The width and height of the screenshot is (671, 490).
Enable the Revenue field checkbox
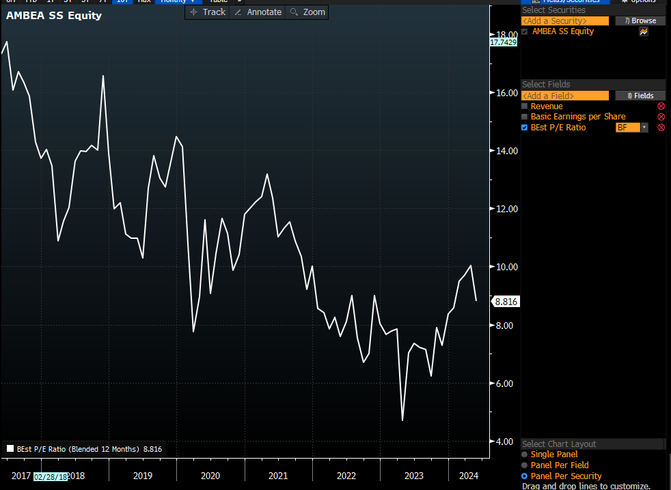pos(525,106)
